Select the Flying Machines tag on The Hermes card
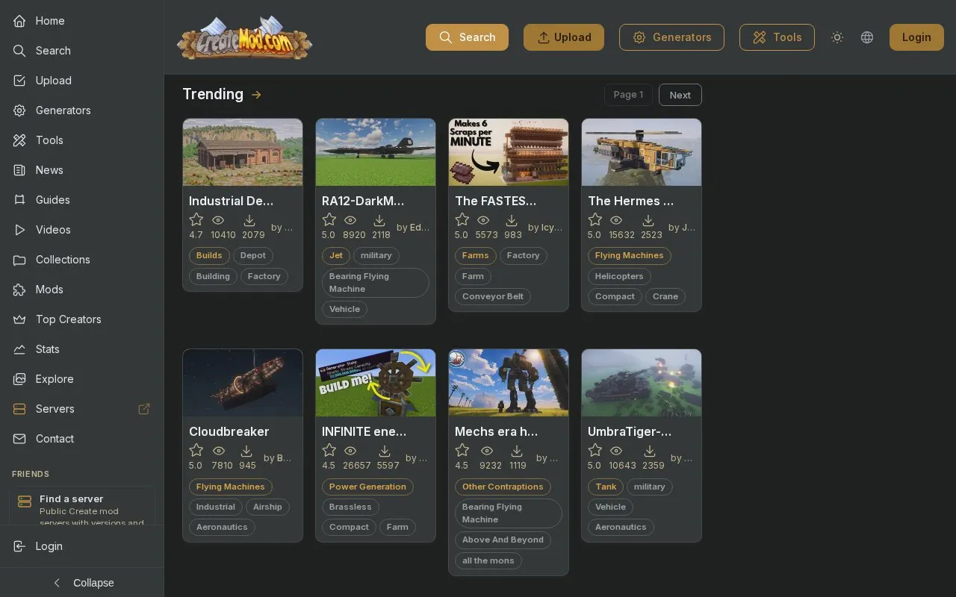Image resolution: width=956 pixels, height=597 pixels. (630, 255)
